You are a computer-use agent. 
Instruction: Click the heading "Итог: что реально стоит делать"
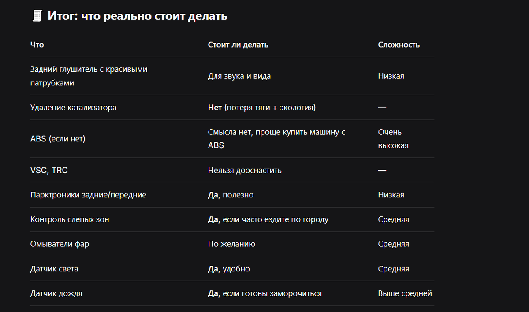tap(137, 17)
